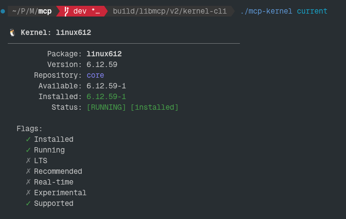Screen dimensions: 346x219
Task: Click the 'current' command argument
Action: coord(312,11)
